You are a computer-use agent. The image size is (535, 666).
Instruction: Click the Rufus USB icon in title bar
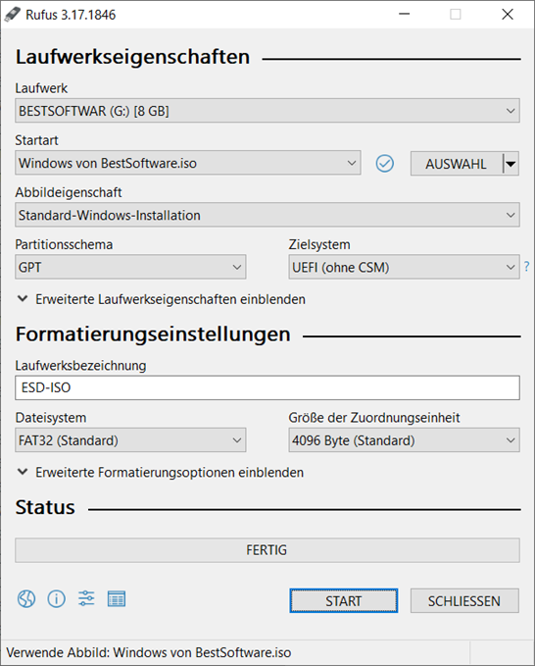point(13,15)
